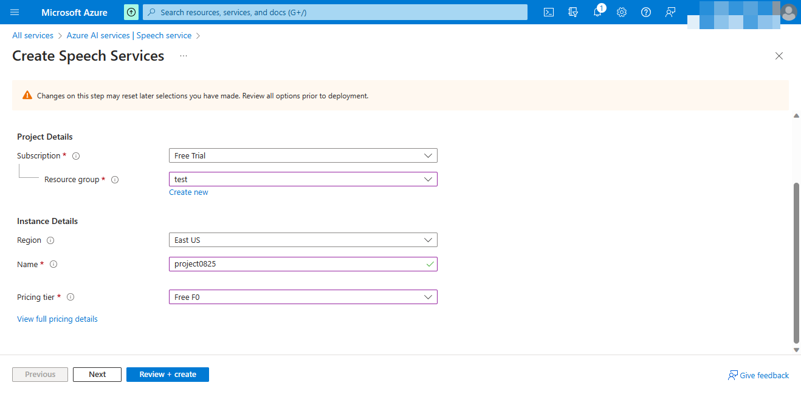Click the feedback smiley icon in top bar
The width and height of the screenshot is (801, 394).
click(x=670, y=12)
